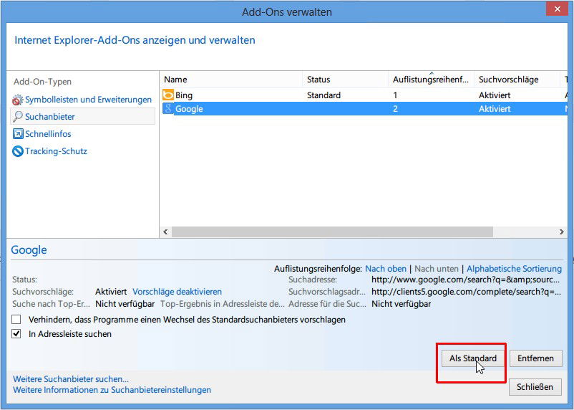Screen dimensions: 574x410
Task: Toggle Verhindern Wechsel des Standardsuchanbieters checkbox
Action: coord(16,320)
